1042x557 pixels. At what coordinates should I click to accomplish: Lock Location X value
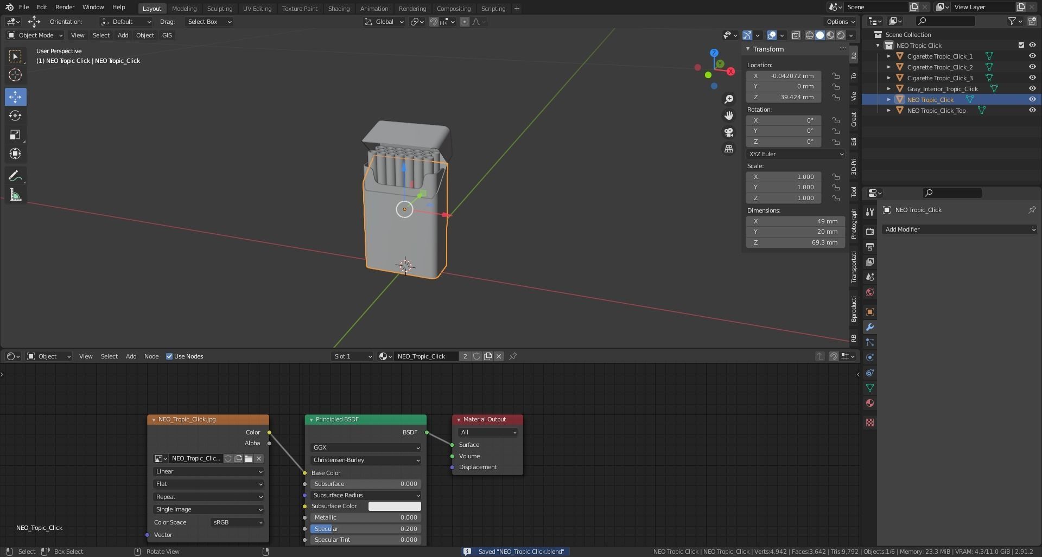pyautogui.click(x=836, y=76)
